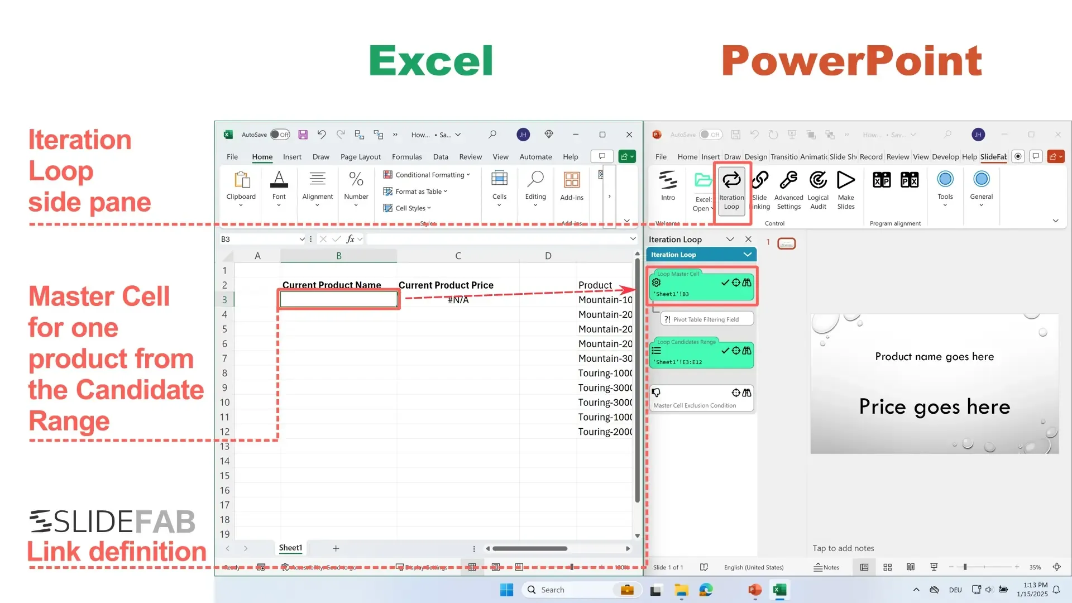Toggle Excel AutoSave switch
The image size is (1072, 603).
point(280,135)
